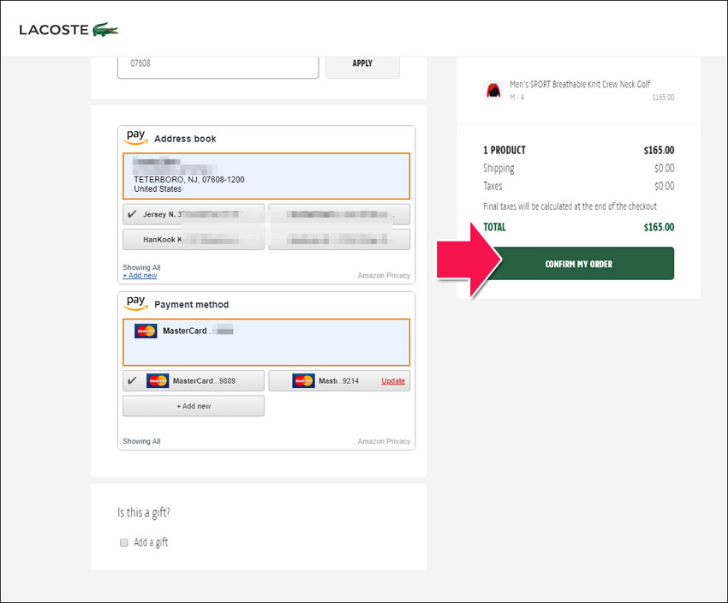Click the 1 PRODUCT label
Screen dimensions: 728x603
click(x=504, y=150)
